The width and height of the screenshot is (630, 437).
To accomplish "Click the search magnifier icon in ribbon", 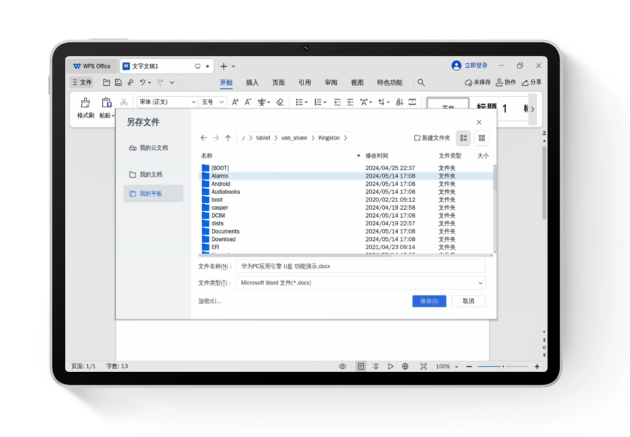I will [421, 82].
